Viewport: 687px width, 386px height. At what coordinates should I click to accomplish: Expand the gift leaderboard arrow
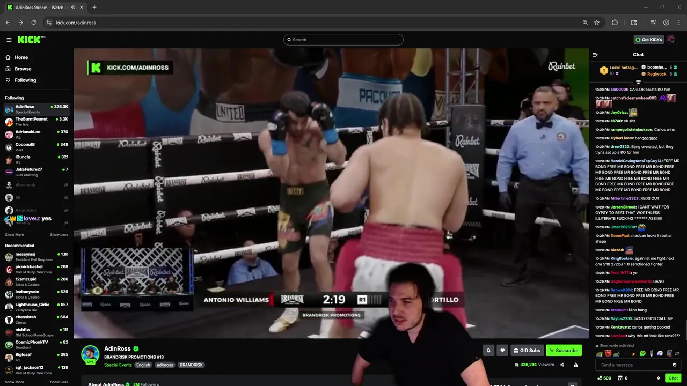(638, 82)
